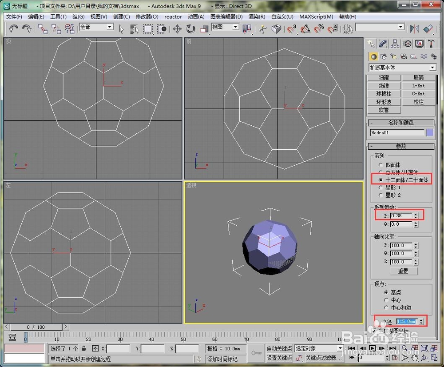Open the 文件(F) menu
Screen dimensions: 444x367
(x=14, y=17)
